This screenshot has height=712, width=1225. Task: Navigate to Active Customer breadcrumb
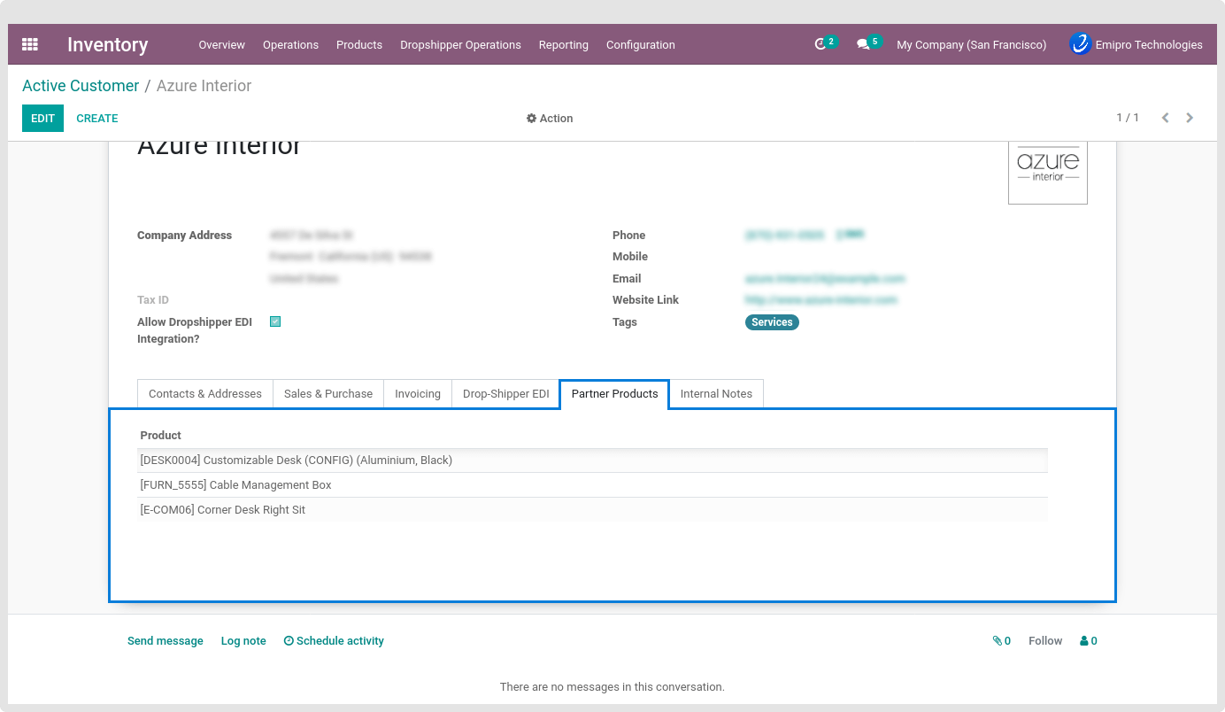point(81,86)
